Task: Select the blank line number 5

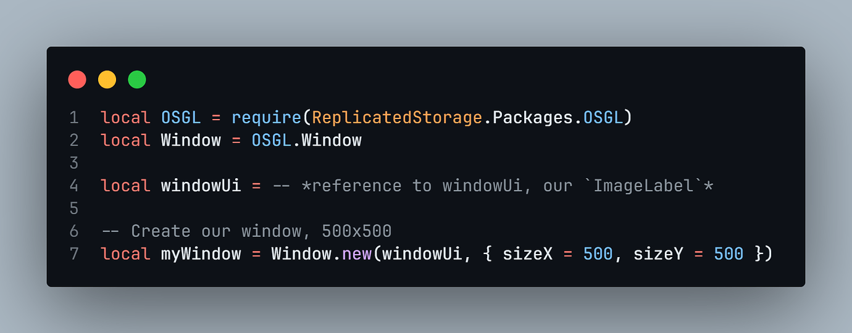Action: pos(74,208)
